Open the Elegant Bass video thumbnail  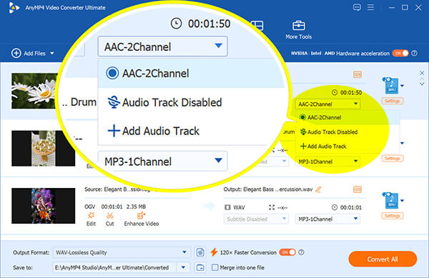(43, 206)
